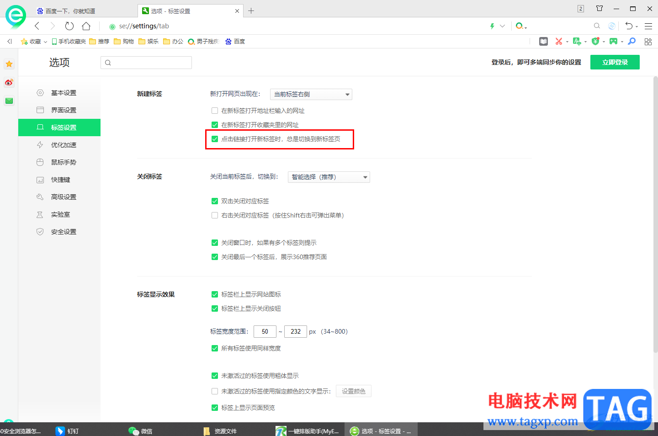Open the 设置颜色 swatch for inactive tabs

pyautogui.click(x=353, y=391)
